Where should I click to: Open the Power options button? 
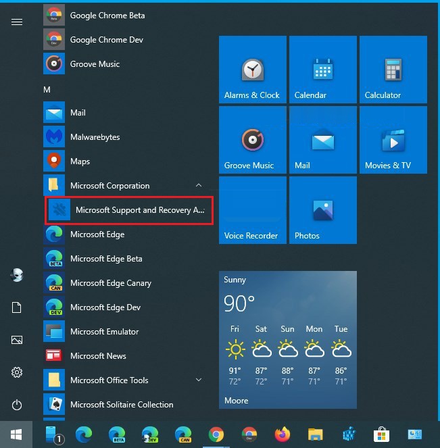coord(17,405)
